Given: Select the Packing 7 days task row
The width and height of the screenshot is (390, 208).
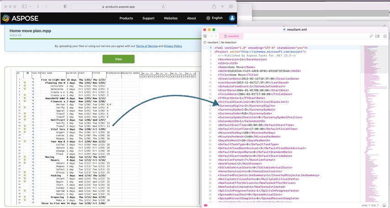Looking at the screenshot, I should [78, 175].
